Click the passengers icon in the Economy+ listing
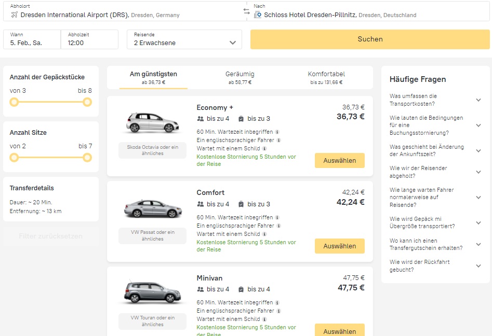This screenshot has width=492, height=336. click(201, 119)
